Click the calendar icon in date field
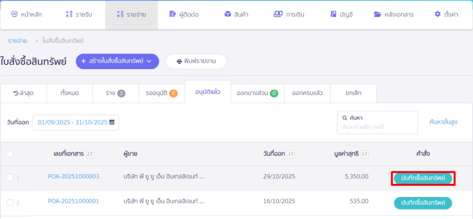The width and height of the screenshot is (473, 219). click(112, 122)
